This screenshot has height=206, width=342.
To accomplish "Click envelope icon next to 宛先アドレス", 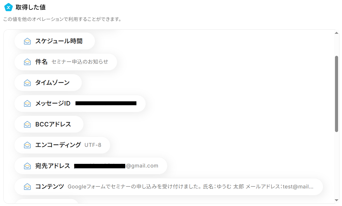I will coord(27,166).
